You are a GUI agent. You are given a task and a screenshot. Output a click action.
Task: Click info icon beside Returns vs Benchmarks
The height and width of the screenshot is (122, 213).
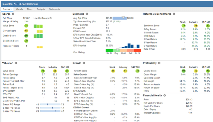click(x=174, y=14)
